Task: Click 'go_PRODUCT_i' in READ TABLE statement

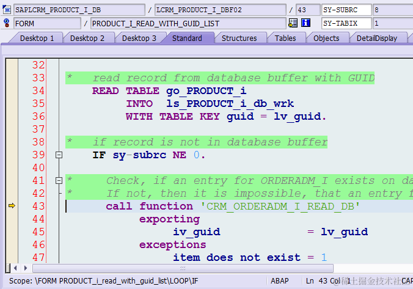Action: 206,91
